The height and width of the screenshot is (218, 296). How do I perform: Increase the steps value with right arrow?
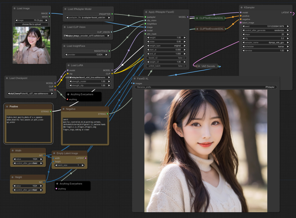[x=287, y=34]
